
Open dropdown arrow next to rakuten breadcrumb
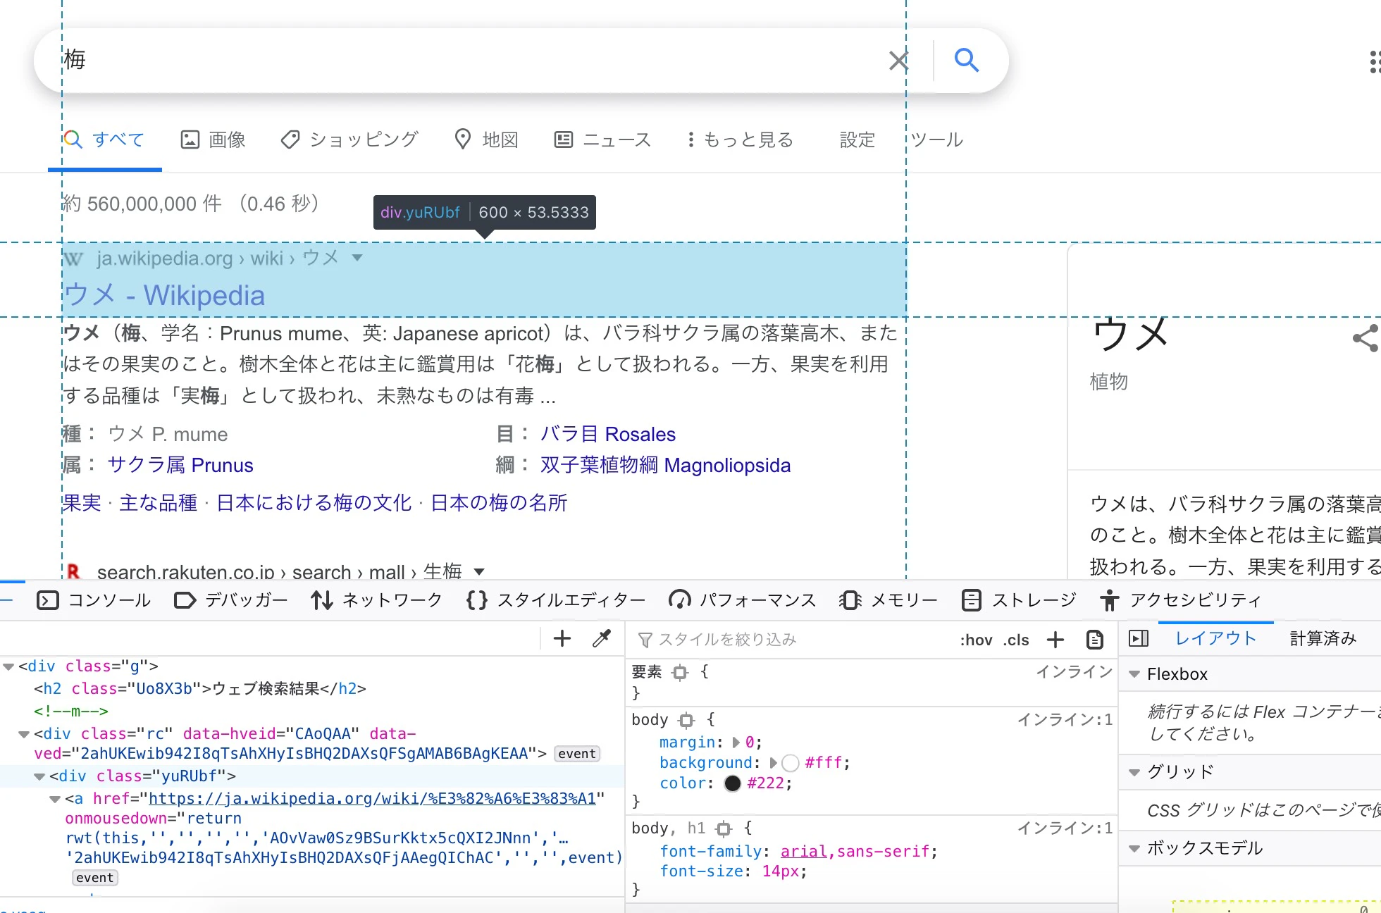click(x=479, y=571)
